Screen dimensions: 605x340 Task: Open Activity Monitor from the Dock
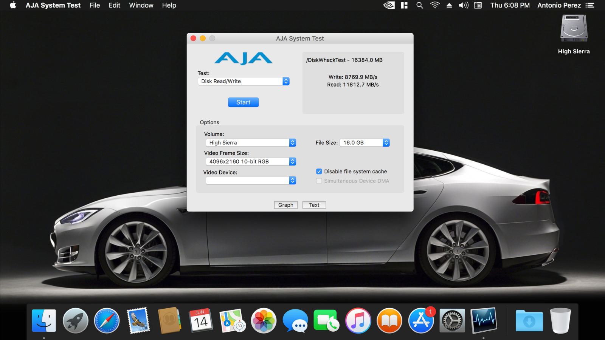click(484, 321)
